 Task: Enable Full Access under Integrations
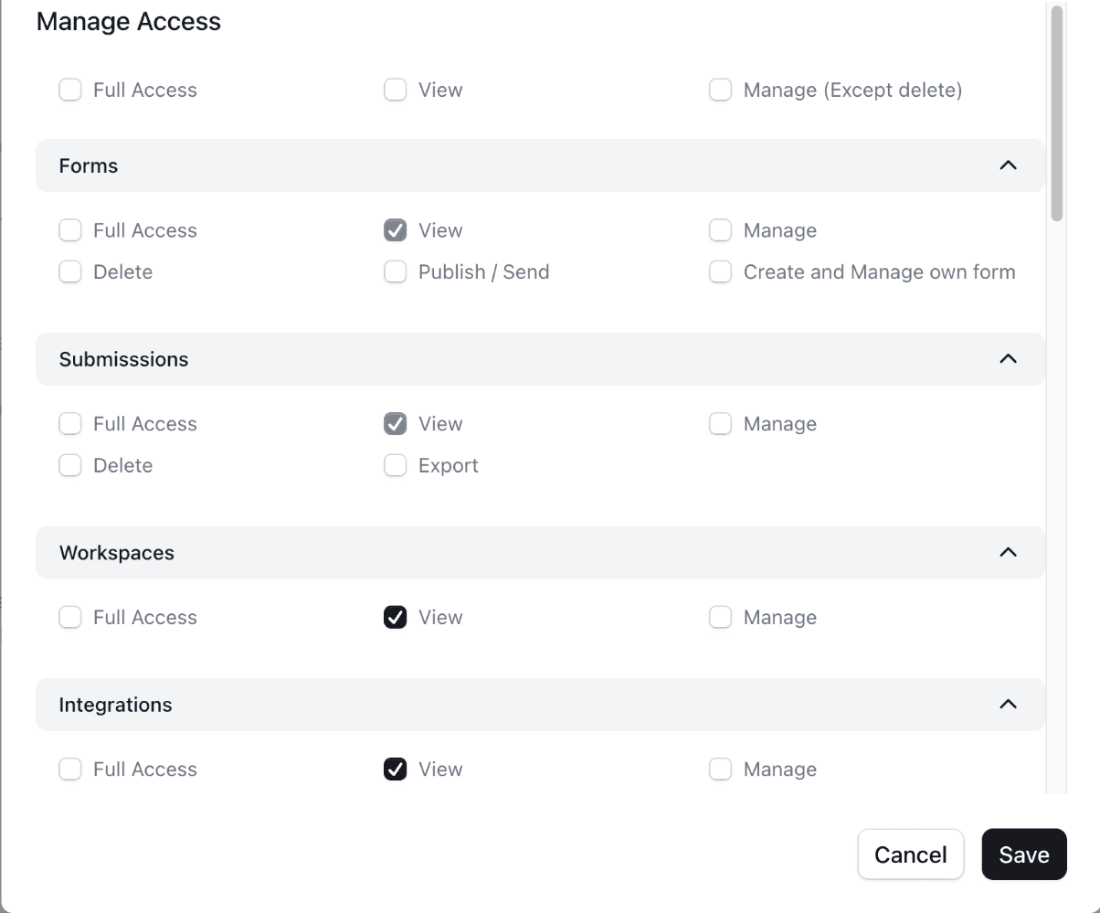click(70, 770)
